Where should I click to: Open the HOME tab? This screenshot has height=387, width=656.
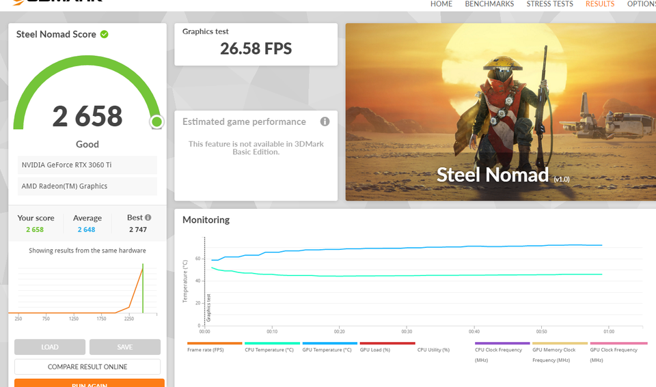441,4
